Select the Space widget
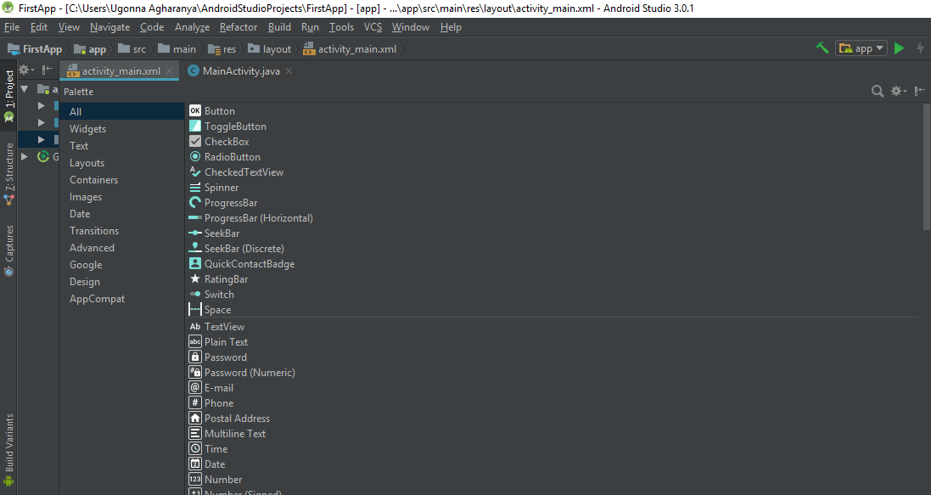 (210, 310)
